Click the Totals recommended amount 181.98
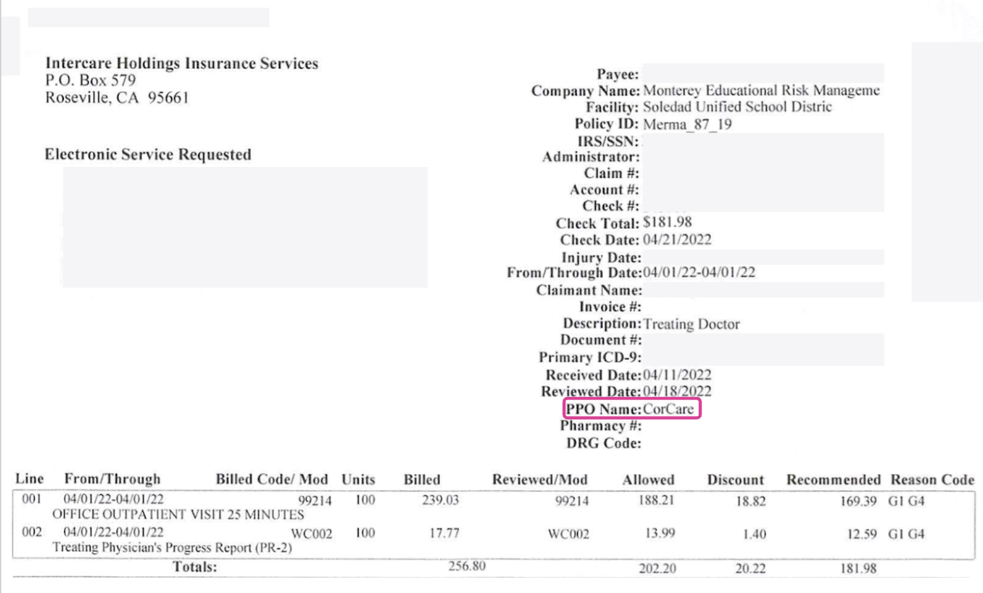Screen dimensions: 983x593 click(x=858, y=568)
